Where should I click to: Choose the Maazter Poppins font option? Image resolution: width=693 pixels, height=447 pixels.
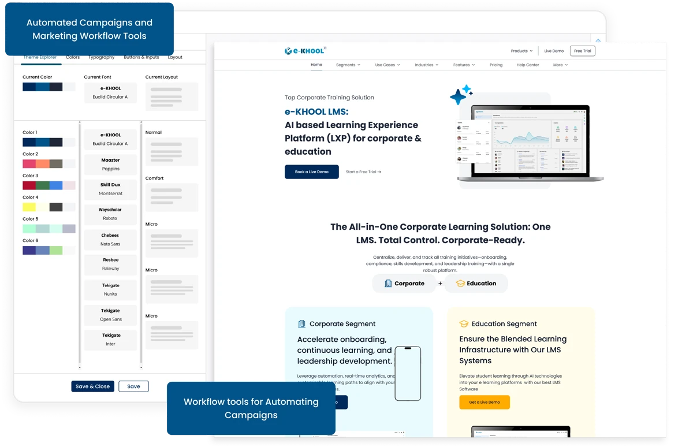pyautogui.click(x=110, y=165)
